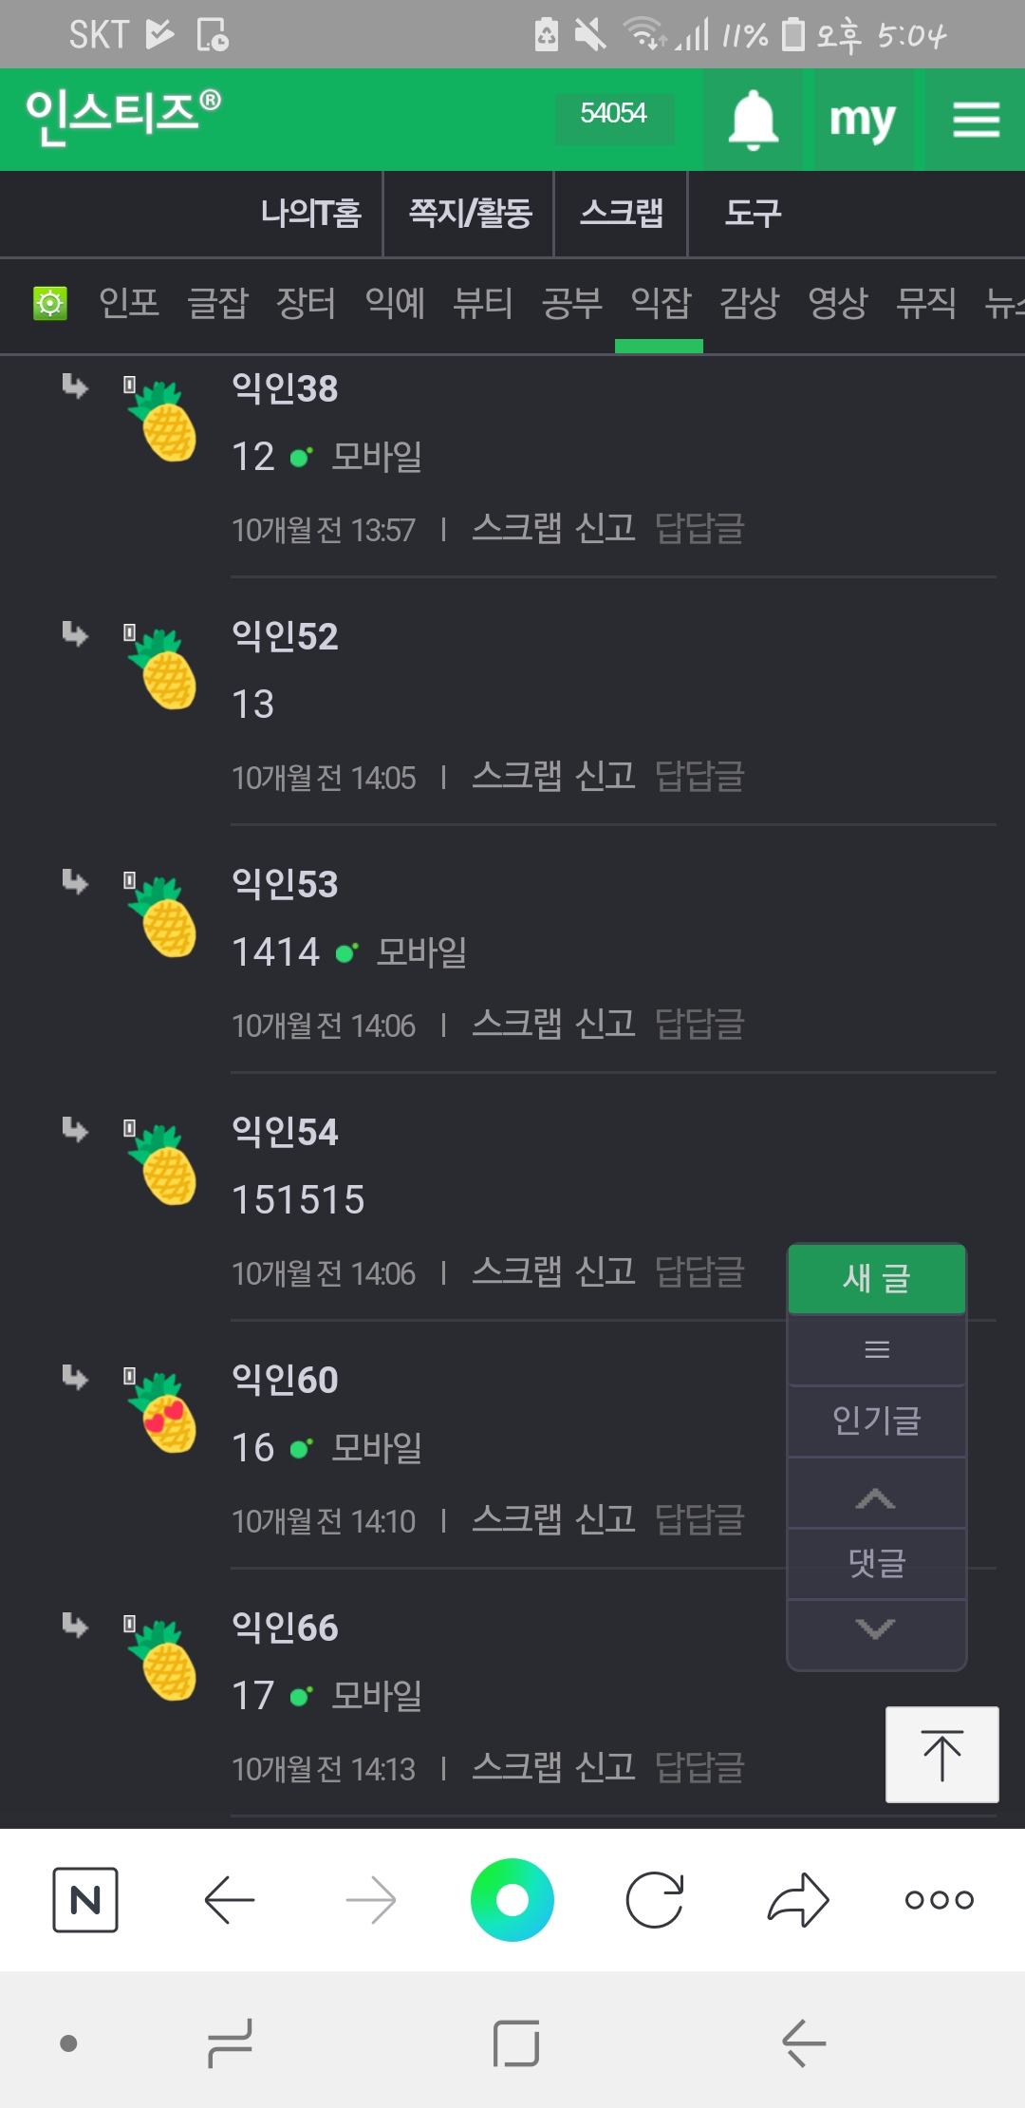The image size is (1025, 2108).
Task: Open the hamburger menu in header
Action: pyautogui.click(x=976, y=121)
